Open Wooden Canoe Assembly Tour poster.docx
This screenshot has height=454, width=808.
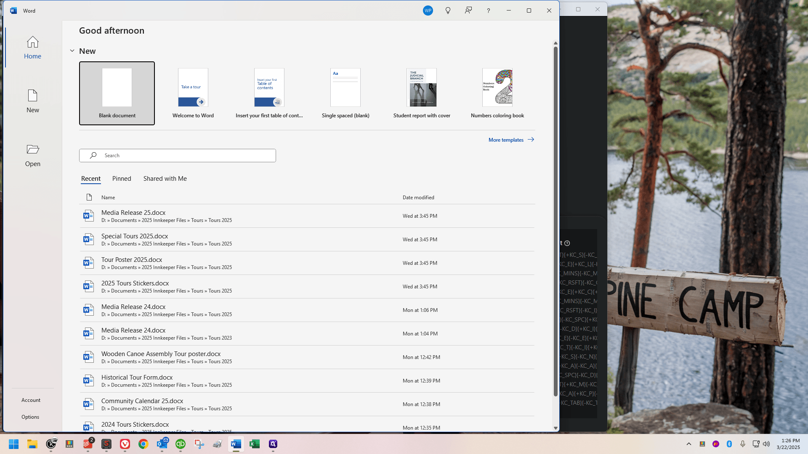coord(307,357)
